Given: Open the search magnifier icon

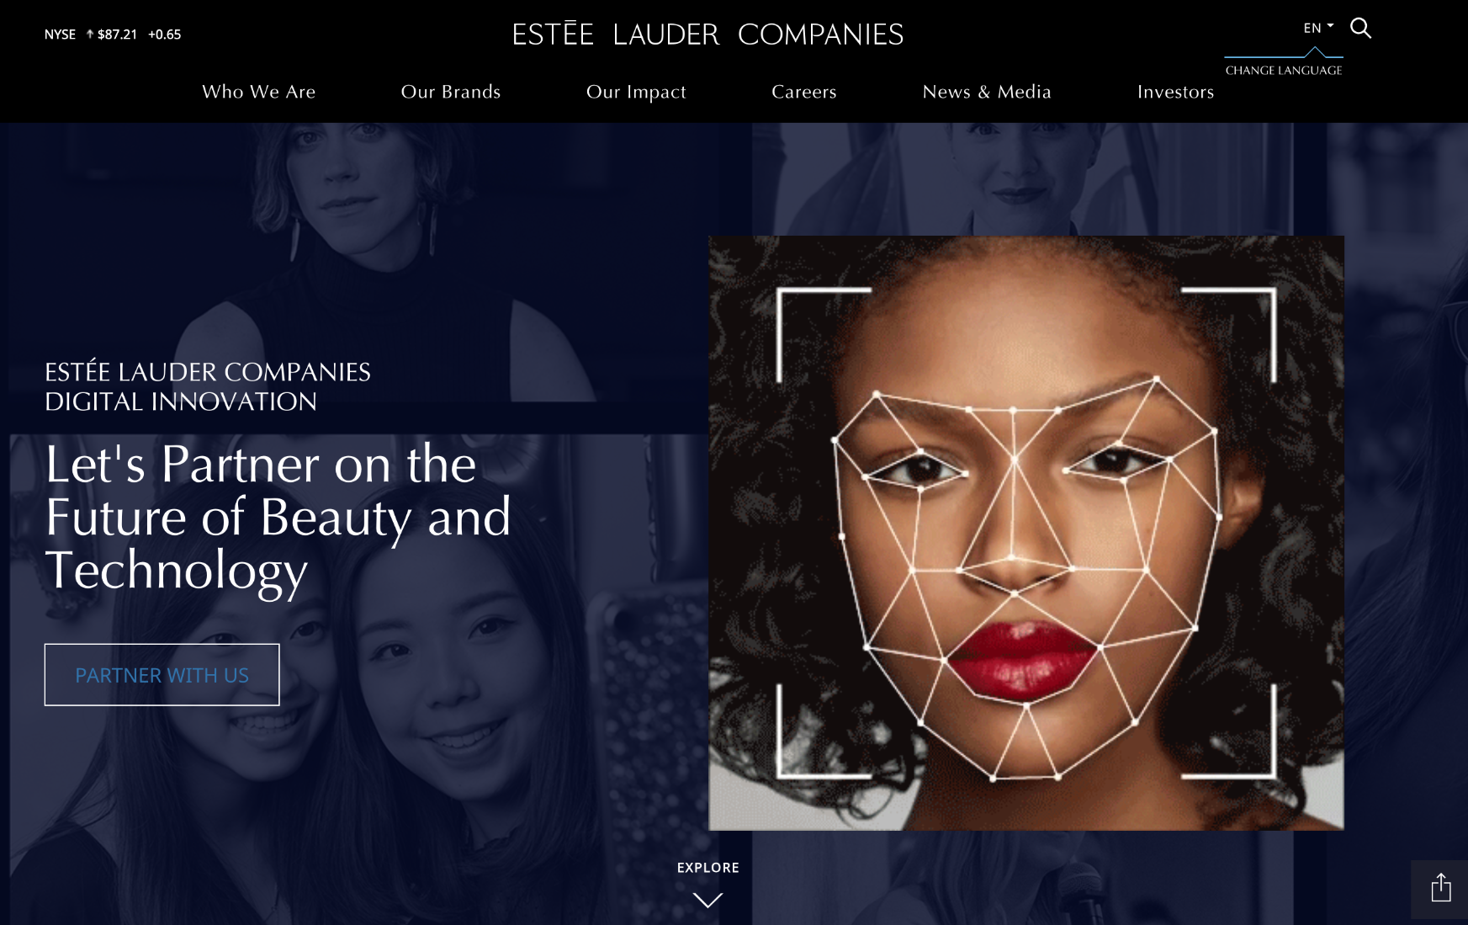Looking at the screenshot, I should point(1360,29).
